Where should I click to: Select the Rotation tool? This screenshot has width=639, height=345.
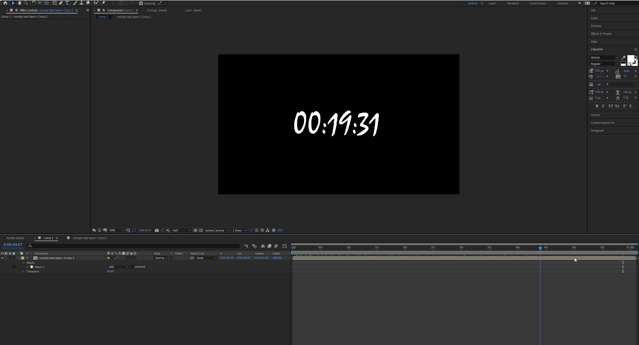tap(33, 3)
